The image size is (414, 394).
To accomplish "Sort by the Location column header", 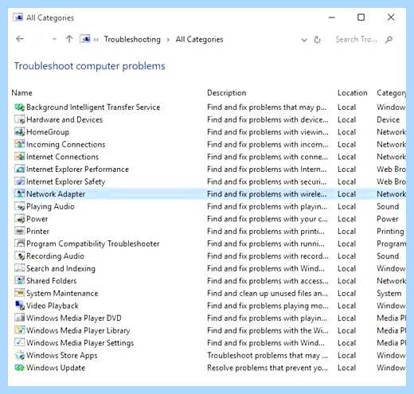I will pos(353,93).
